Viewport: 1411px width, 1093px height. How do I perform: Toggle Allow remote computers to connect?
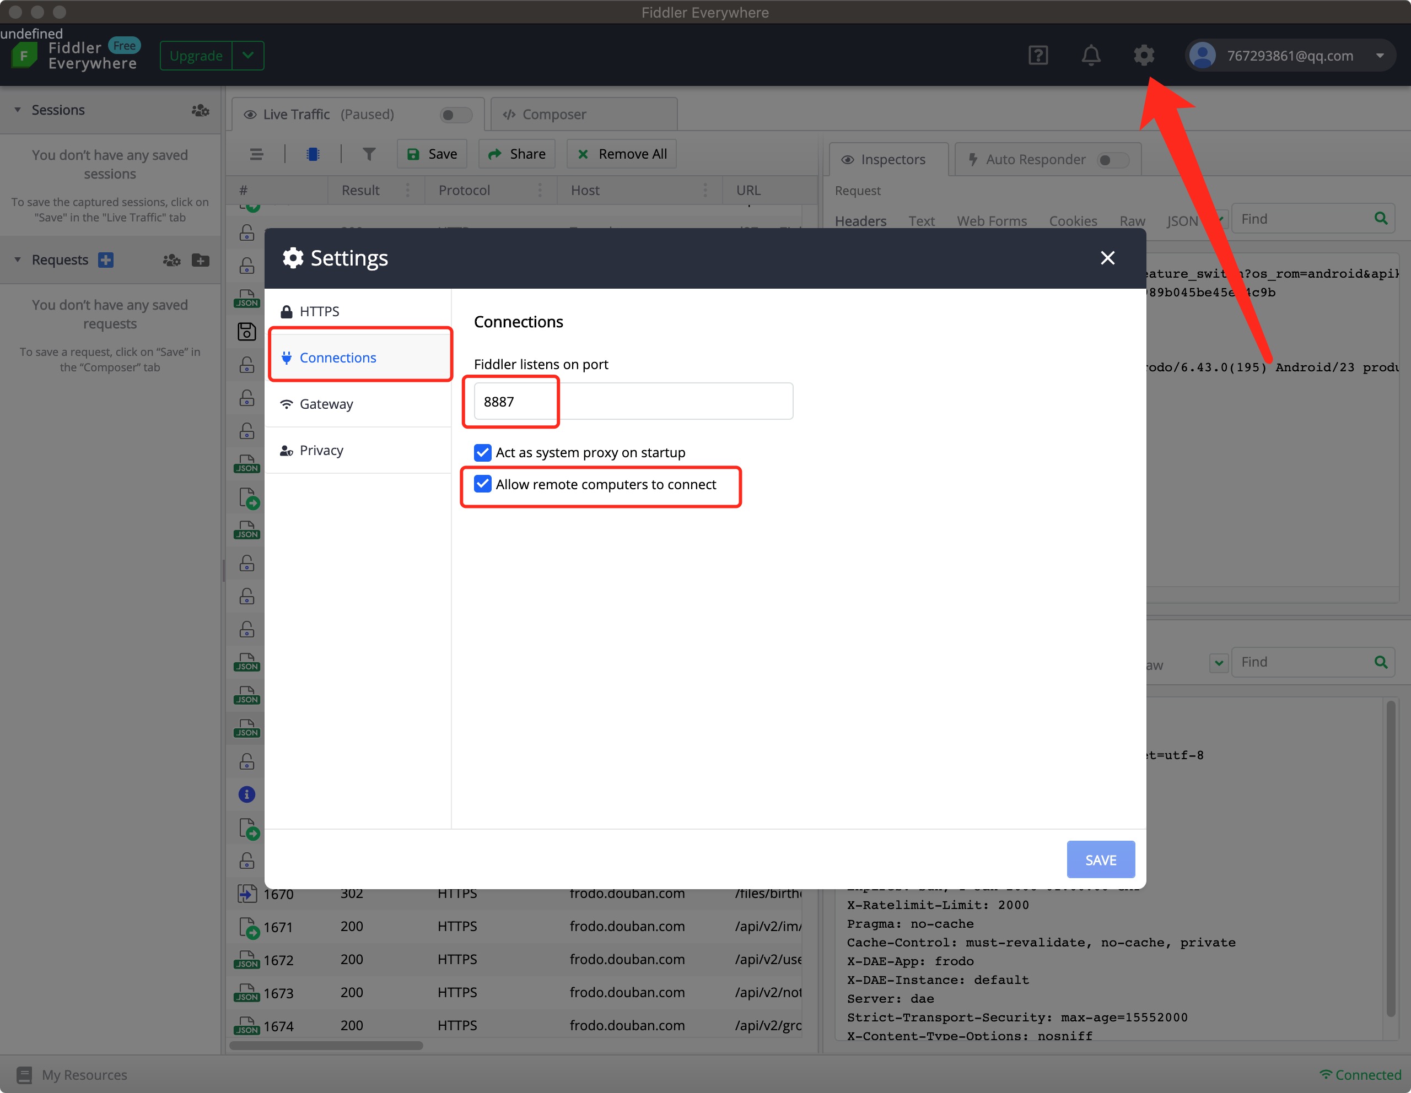pos(483,484)
